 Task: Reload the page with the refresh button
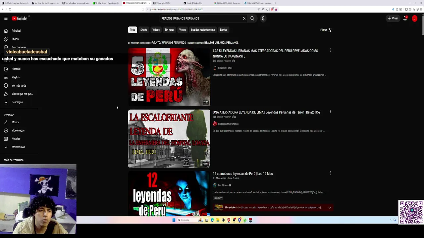coord(10,9)
